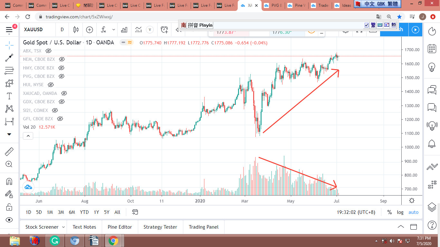
Task: Open the object tree layers panel
Action: point(432,207)
